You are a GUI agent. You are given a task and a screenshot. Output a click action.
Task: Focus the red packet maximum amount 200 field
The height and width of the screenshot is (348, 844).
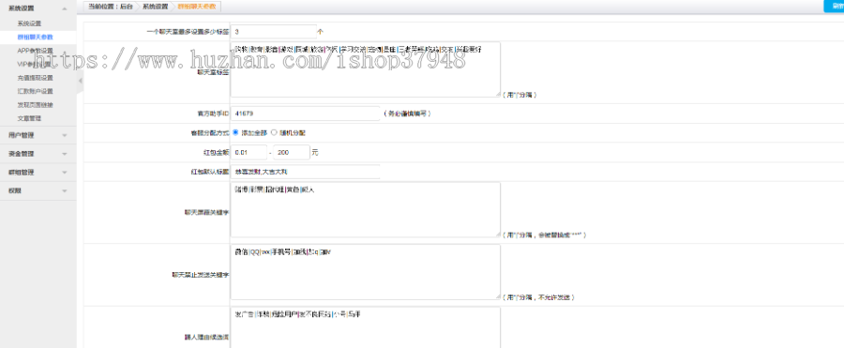292,153
